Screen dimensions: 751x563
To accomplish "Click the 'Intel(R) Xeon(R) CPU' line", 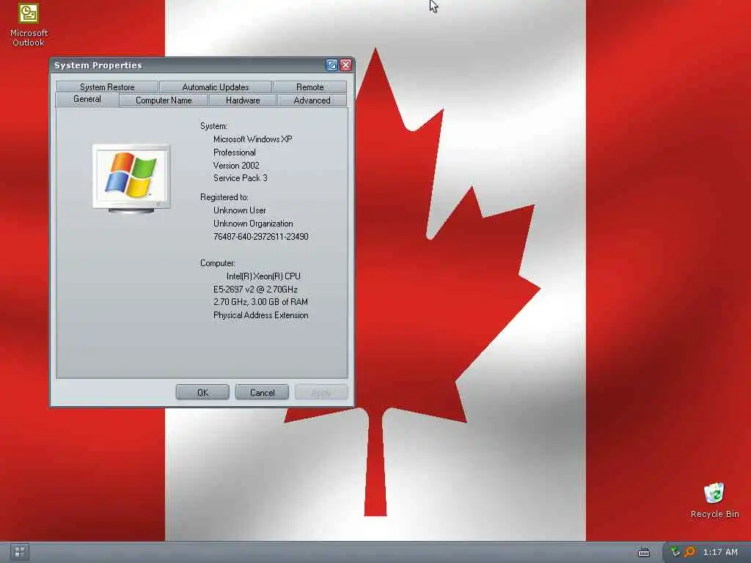I will click(263, 276).
